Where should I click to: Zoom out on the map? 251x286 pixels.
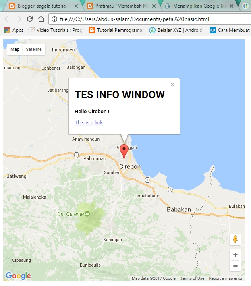[235, 266]
